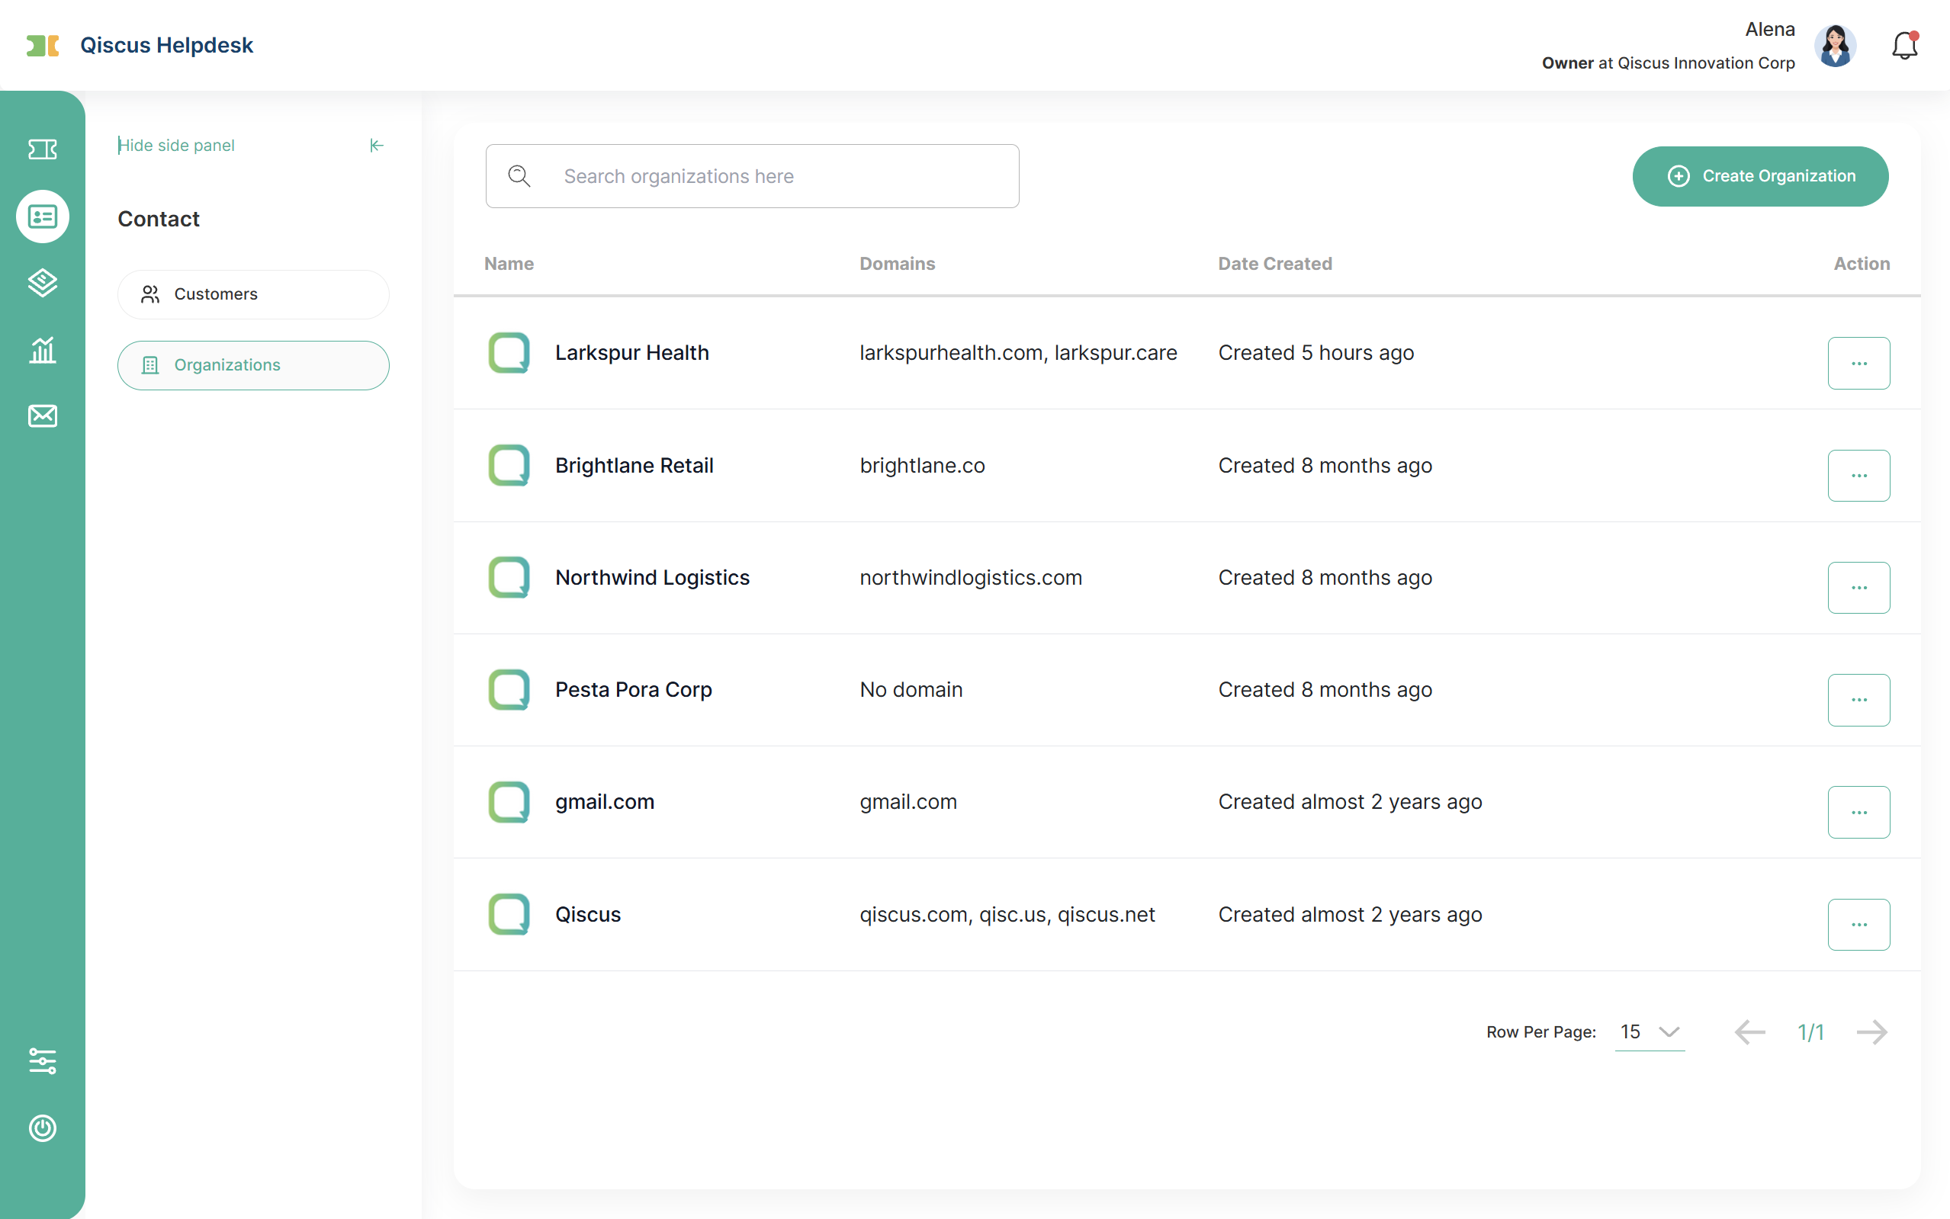Open the Tickets sidebar icon

point(42,149)
